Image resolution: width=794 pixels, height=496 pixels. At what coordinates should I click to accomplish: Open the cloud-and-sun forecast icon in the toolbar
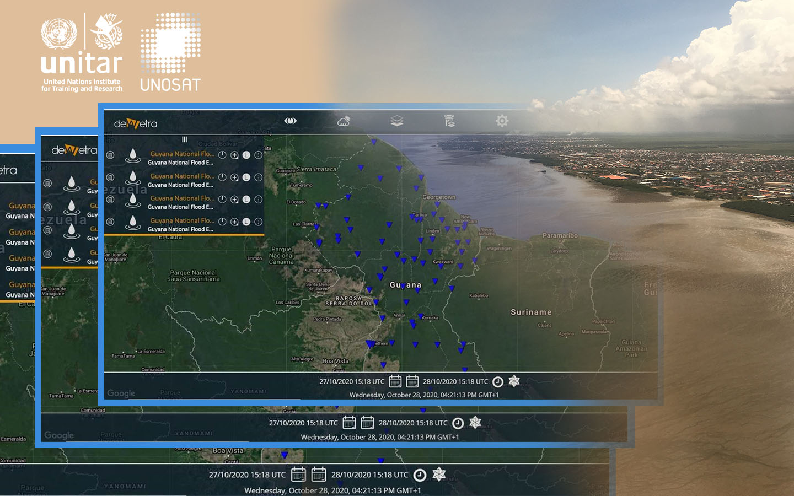pos(344,121)
